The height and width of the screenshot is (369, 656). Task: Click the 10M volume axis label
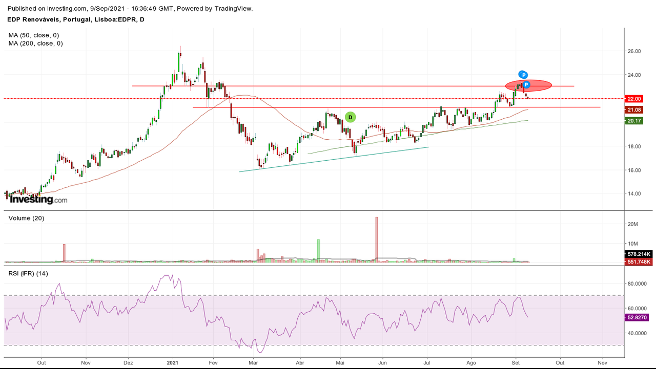(632, 244)
